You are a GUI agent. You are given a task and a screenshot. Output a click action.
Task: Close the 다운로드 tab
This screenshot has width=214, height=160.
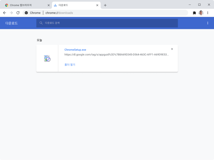97,5
